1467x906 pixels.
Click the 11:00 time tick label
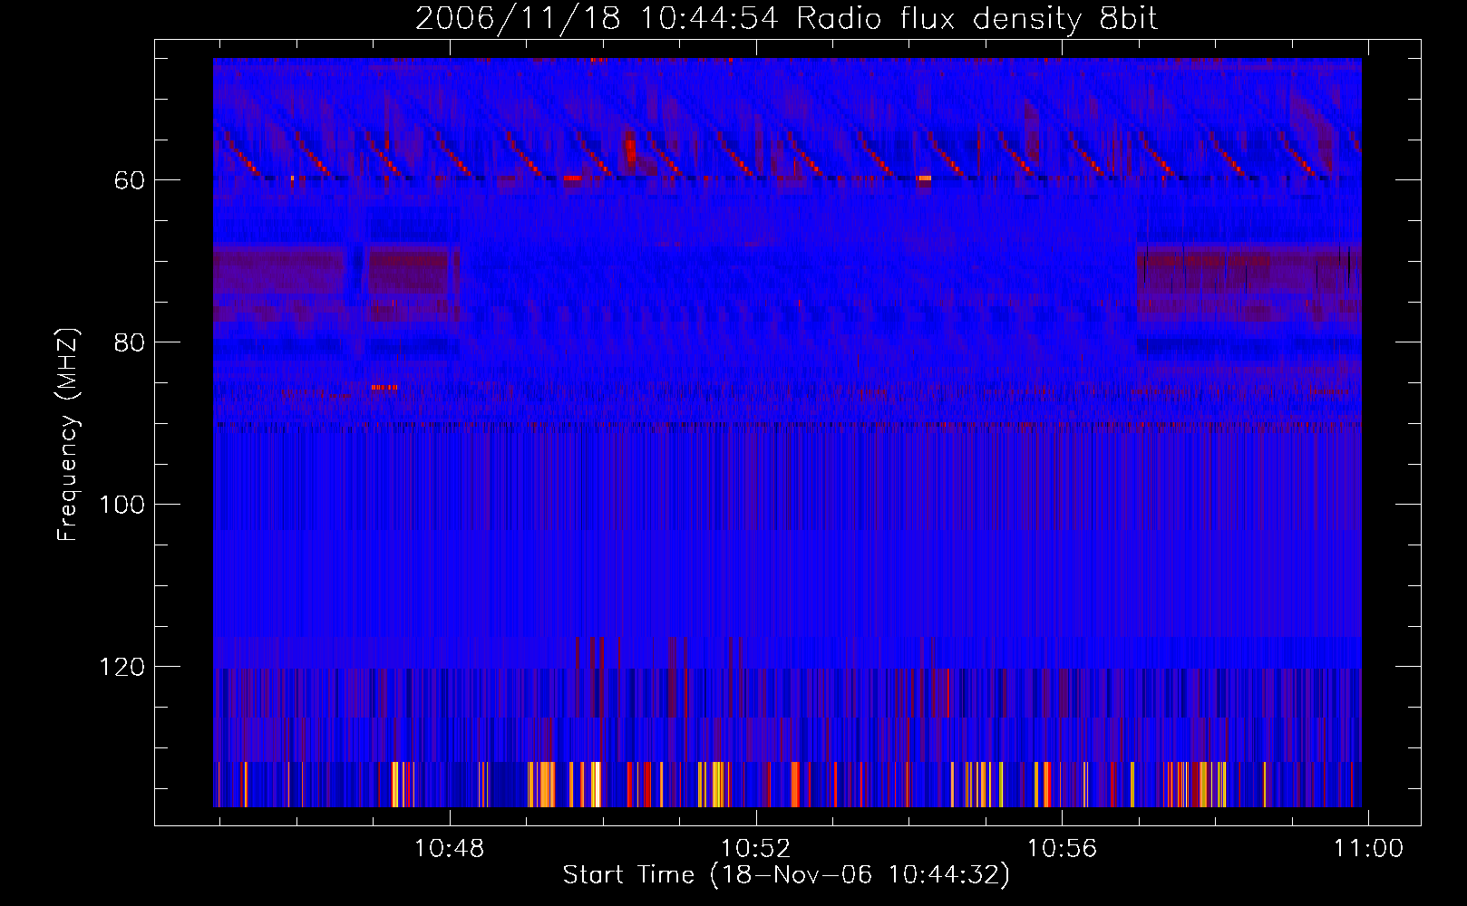click(1368, 848)
